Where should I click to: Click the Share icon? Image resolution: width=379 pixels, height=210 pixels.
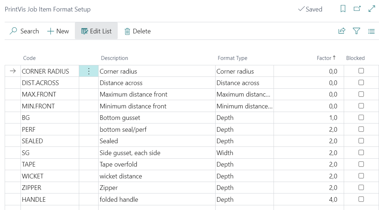pyautogui.click(x=342, y=31)
